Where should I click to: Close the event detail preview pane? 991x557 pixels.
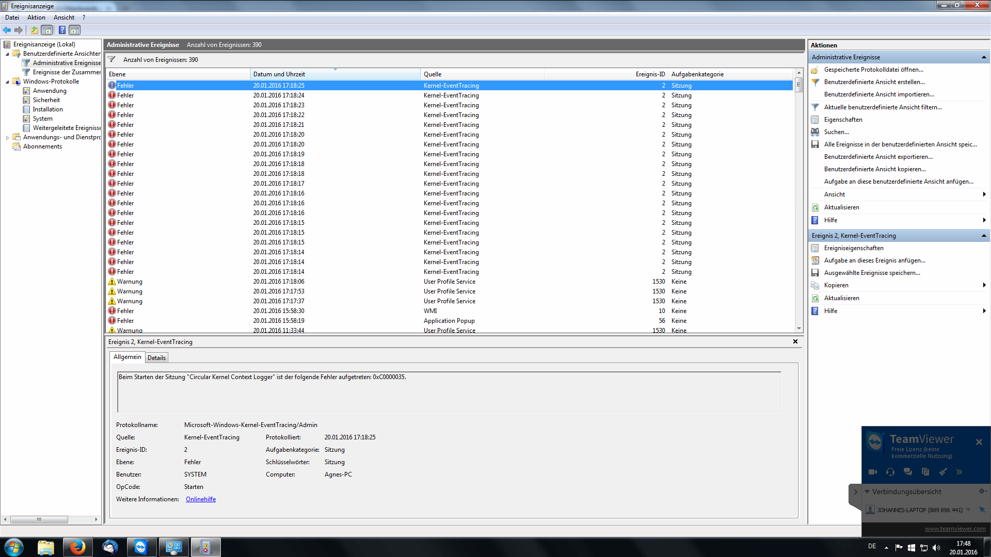(x=795, y=341)
